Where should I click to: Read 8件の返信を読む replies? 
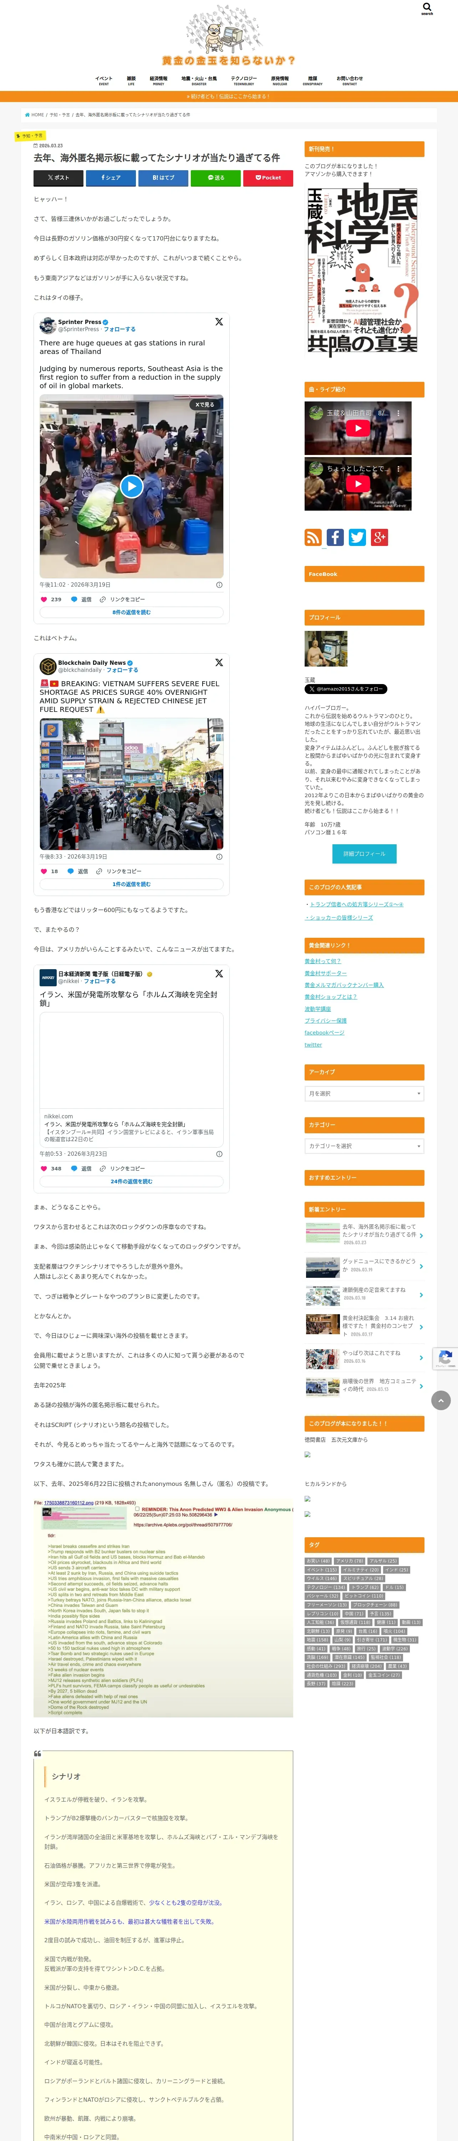[x=131, y=613]
